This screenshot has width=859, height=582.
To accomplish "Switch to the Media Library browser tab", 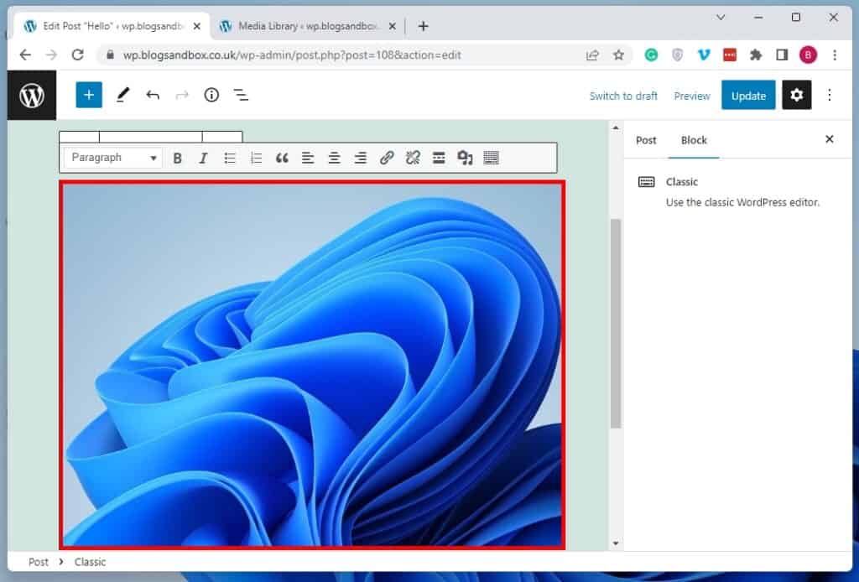I will point(309,26).
